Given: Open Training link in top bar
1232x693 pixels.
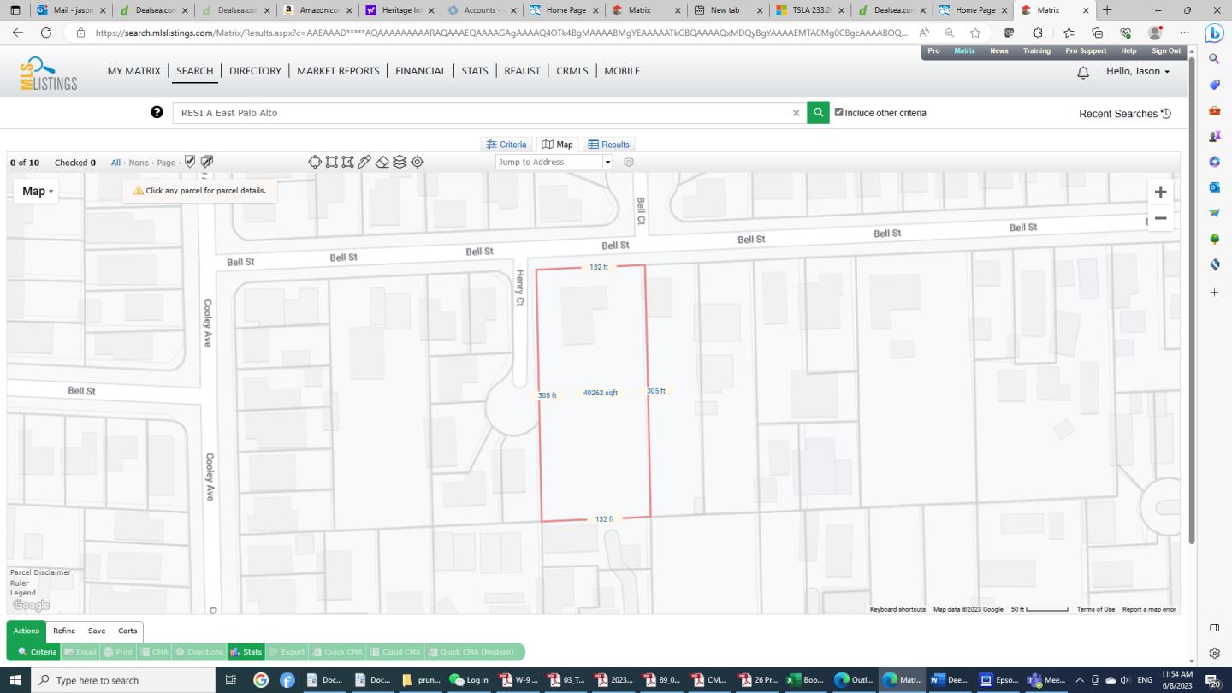Looking at the screenshot, I should (1036, 51).
